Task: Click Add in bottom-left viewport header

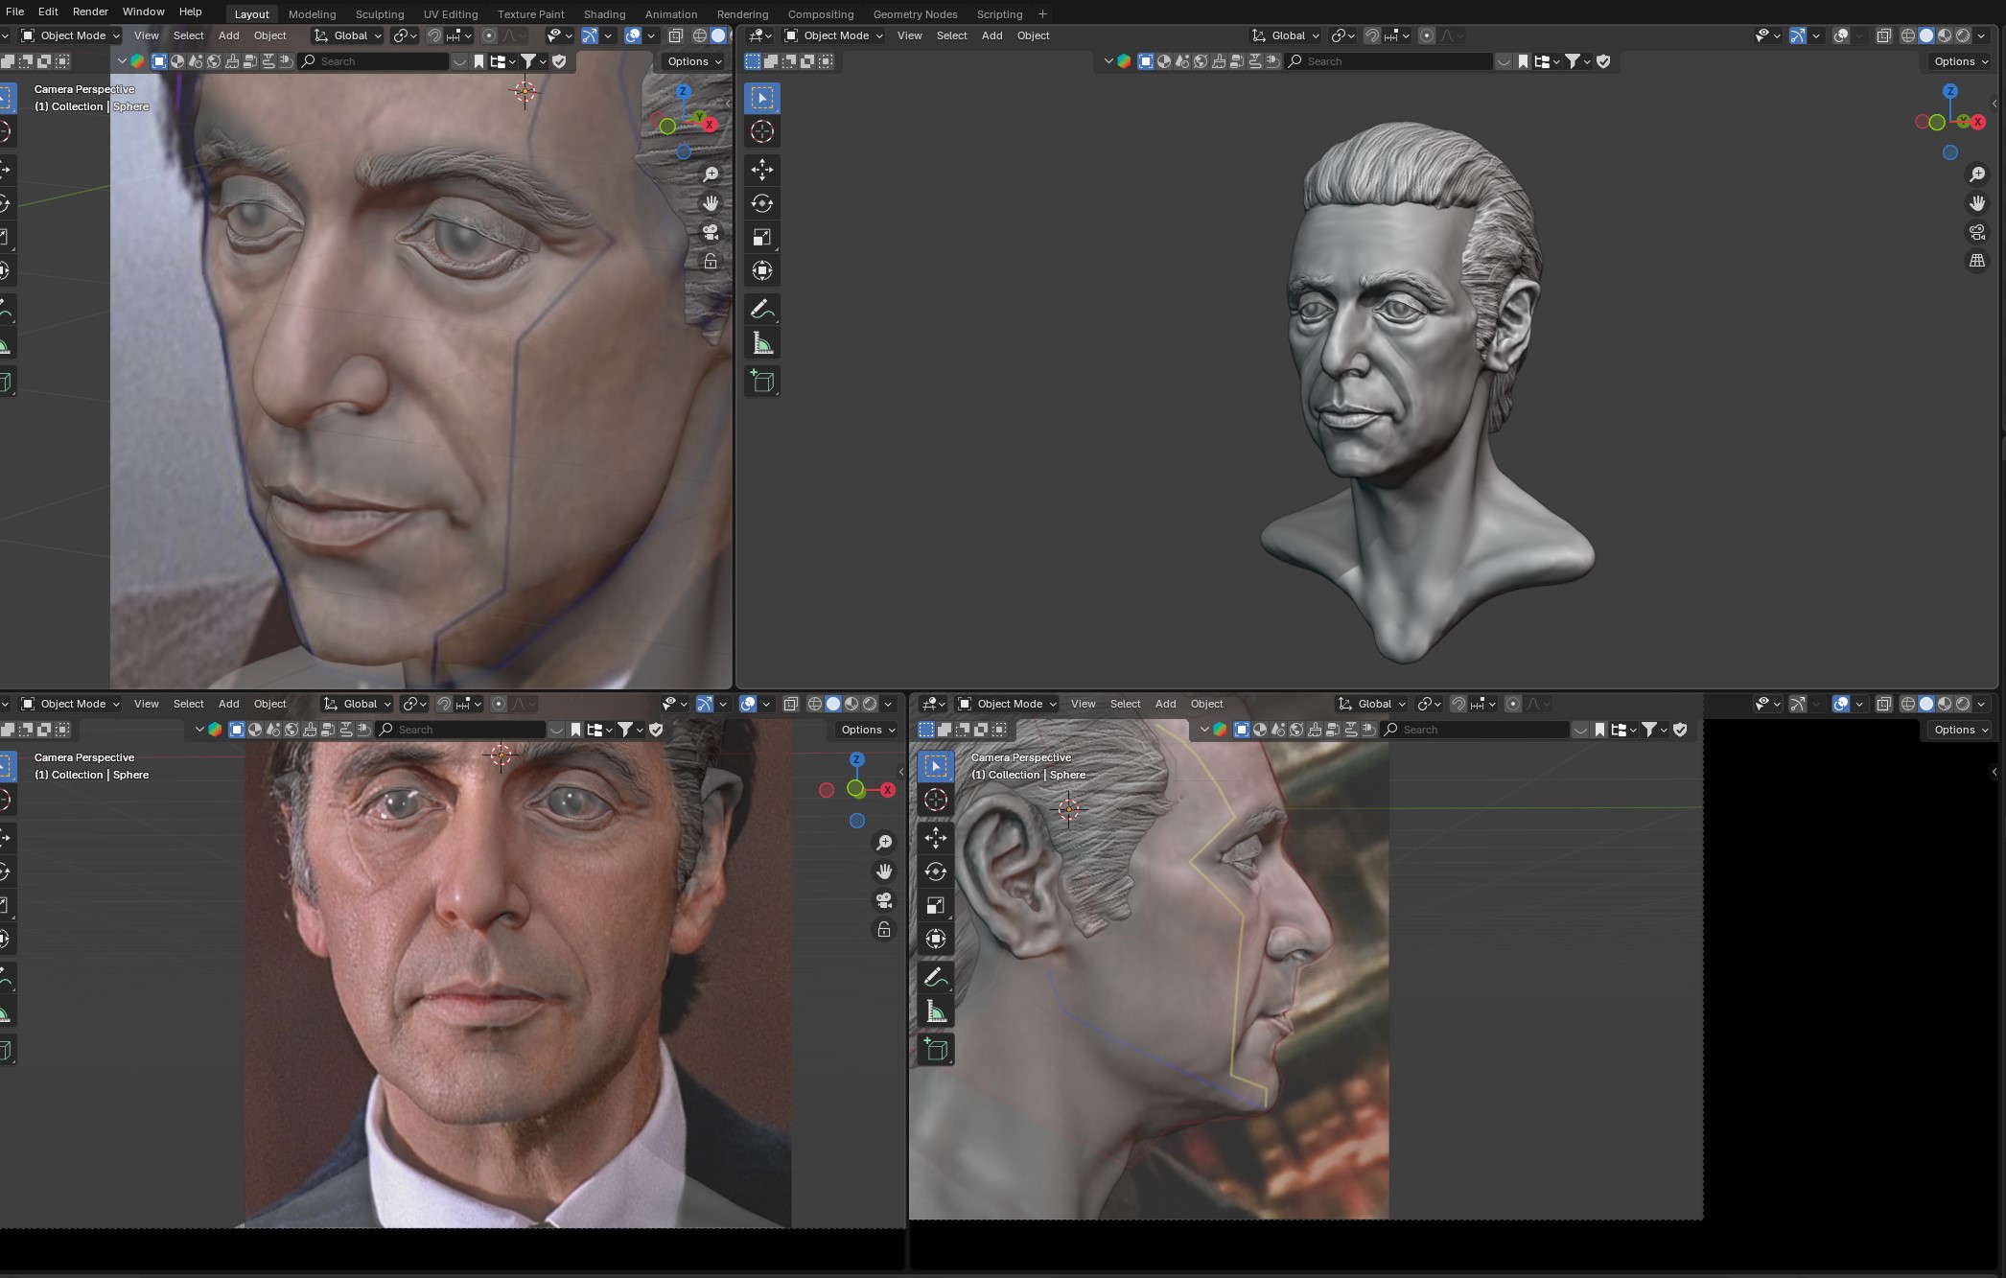Action: [228, 704]
